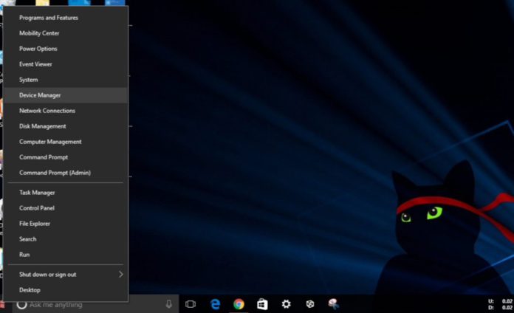Image resolution: width=514 pixels, height=313 pixels.
Task: Click the Cortana microphone icon
Action: click(x=169, y=304)
